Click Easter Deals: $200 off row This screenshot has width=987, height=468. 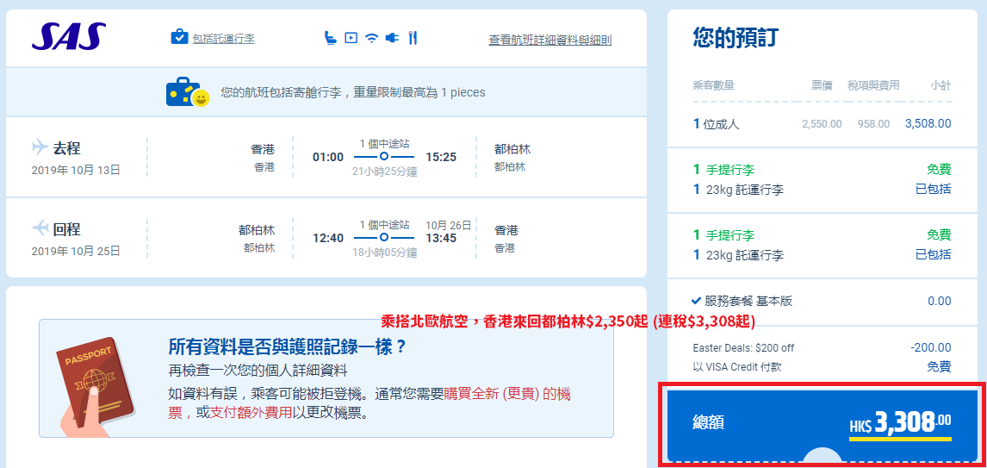[x=822, y=347]
